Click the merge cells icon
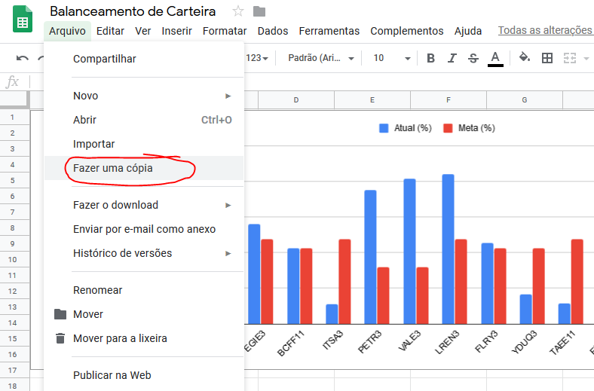The width and height of the screenshot is (594, 391). (570, 58)
